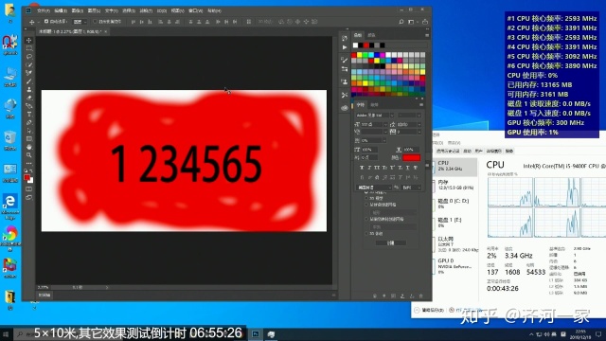
Task: Open the 窗口 menu
Action: (196, 10)
